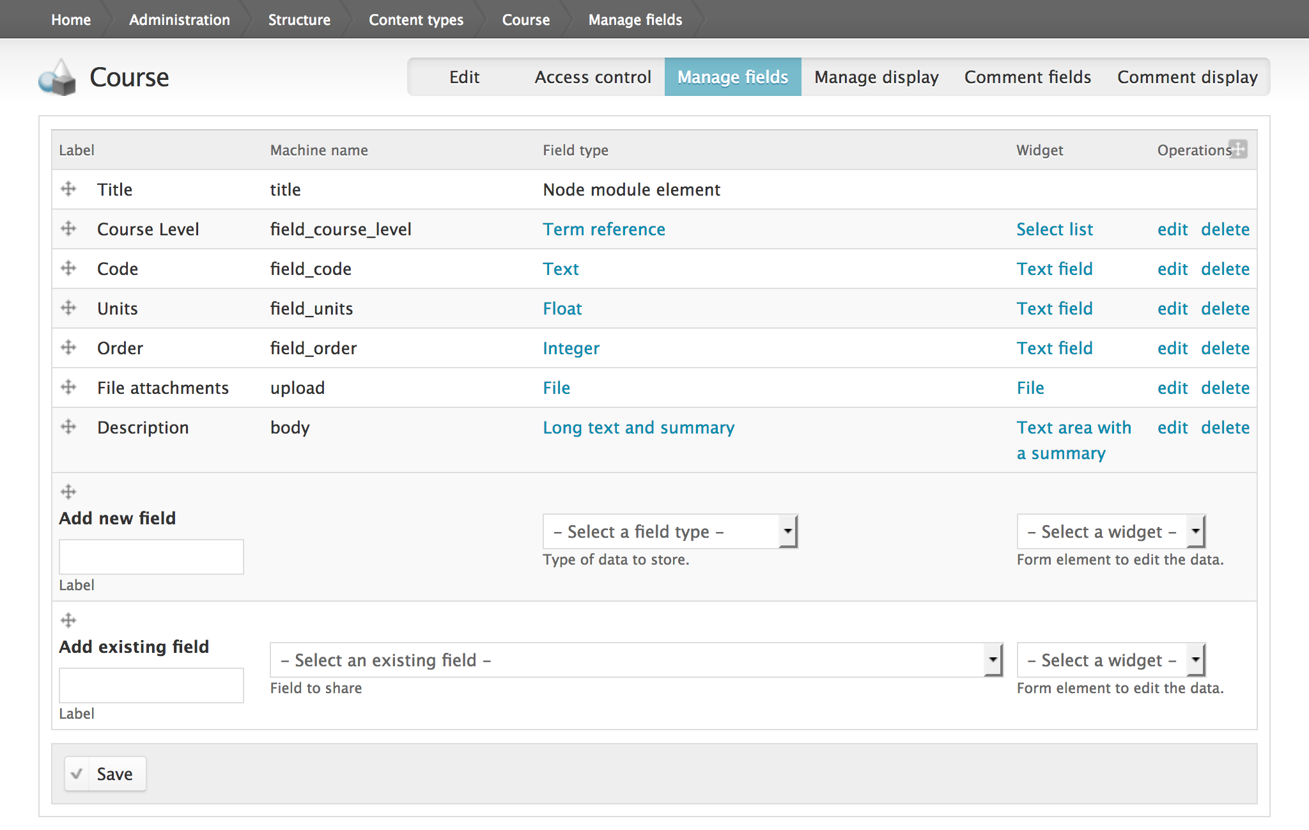
Task: Click the drag handle for Title row
Action: 68,189
